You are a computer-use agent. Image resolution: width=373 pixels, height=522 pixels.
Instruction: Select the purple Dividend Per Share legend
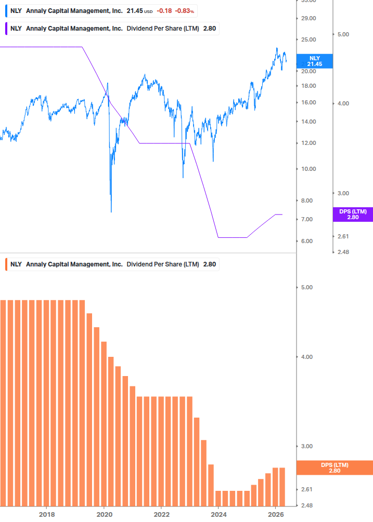pyautogui.click(x=112, y=29)
